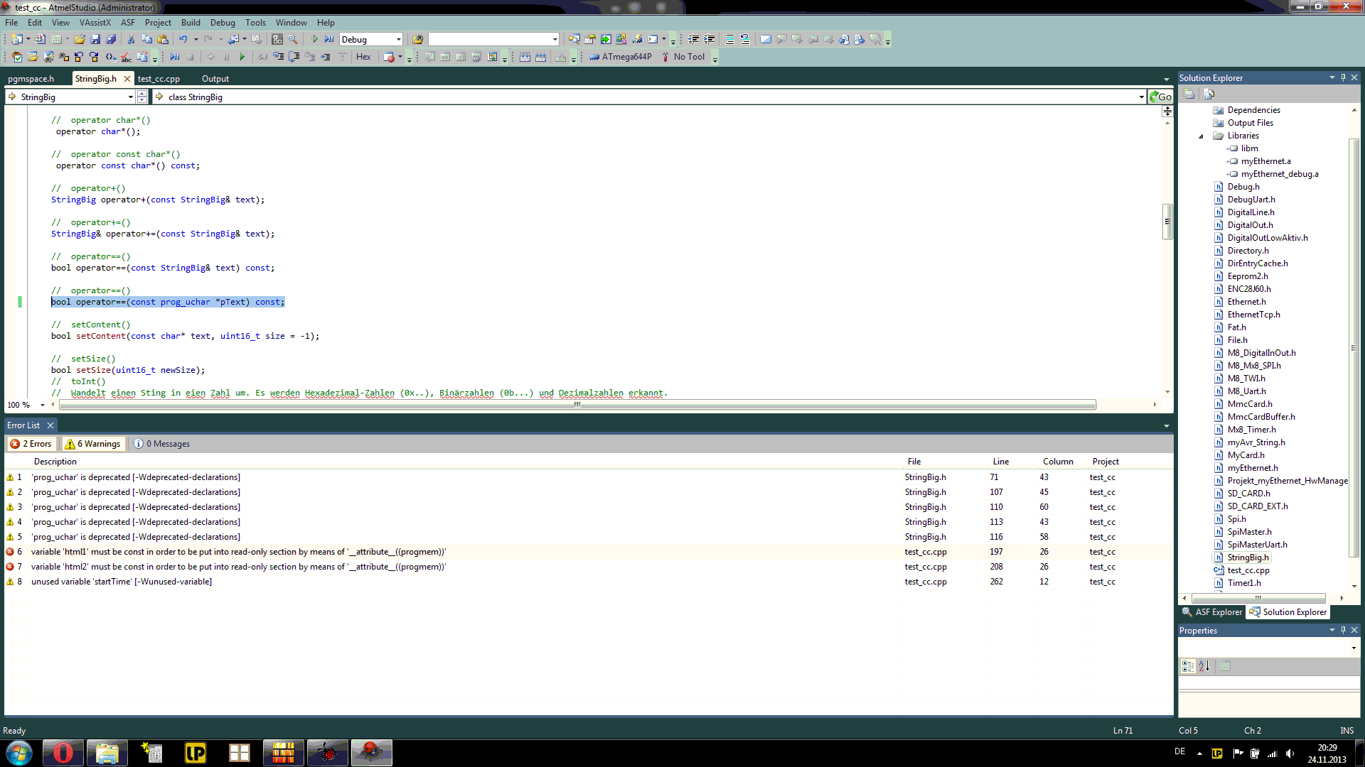Click the Copy toolbar icon
The height and width of the screenshot is (767, 1365).
click(x=147, y=39)
